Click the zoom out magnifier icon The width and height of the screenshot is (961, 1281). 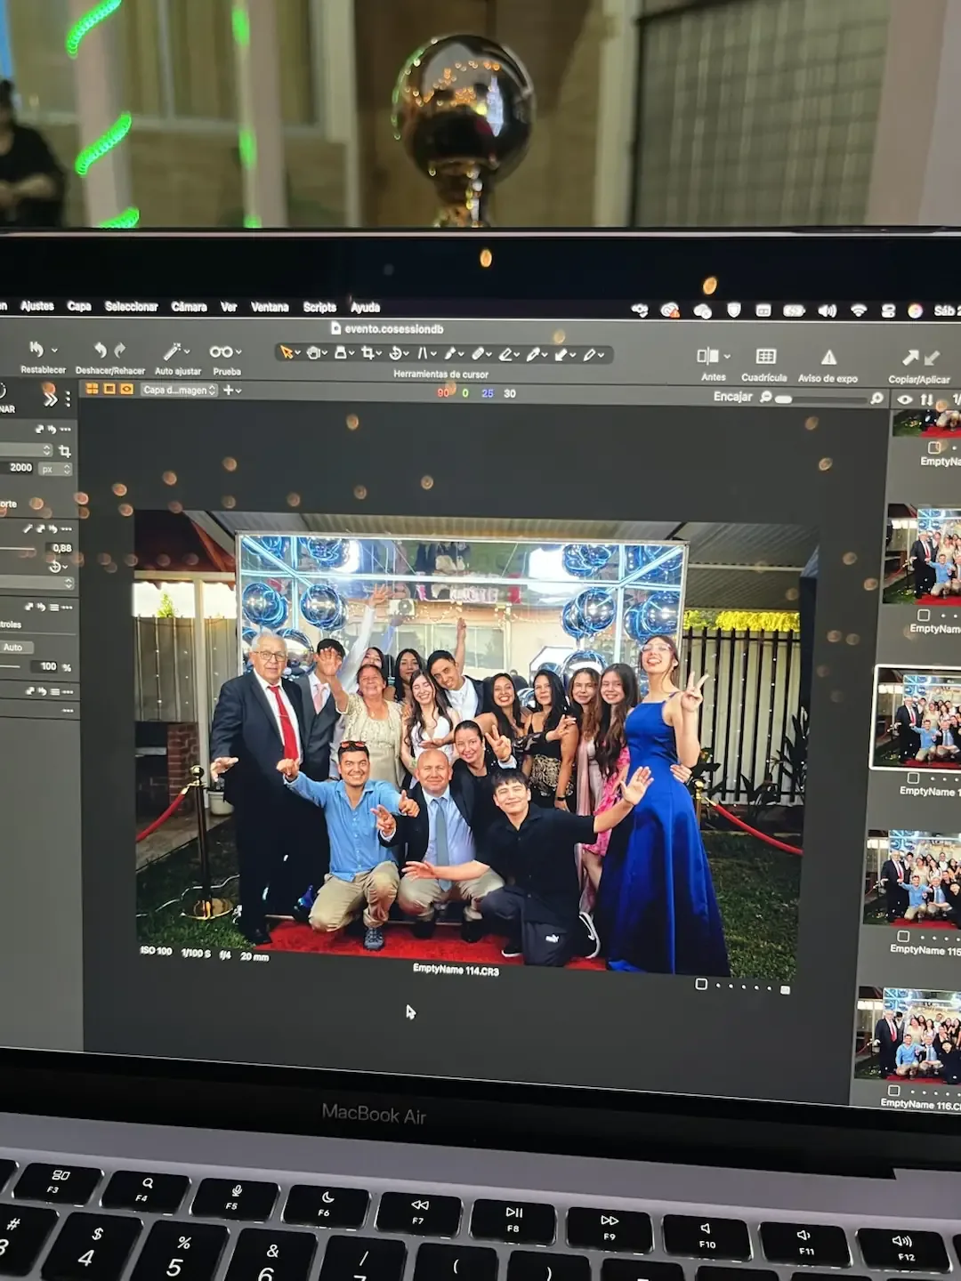(765, 397)
